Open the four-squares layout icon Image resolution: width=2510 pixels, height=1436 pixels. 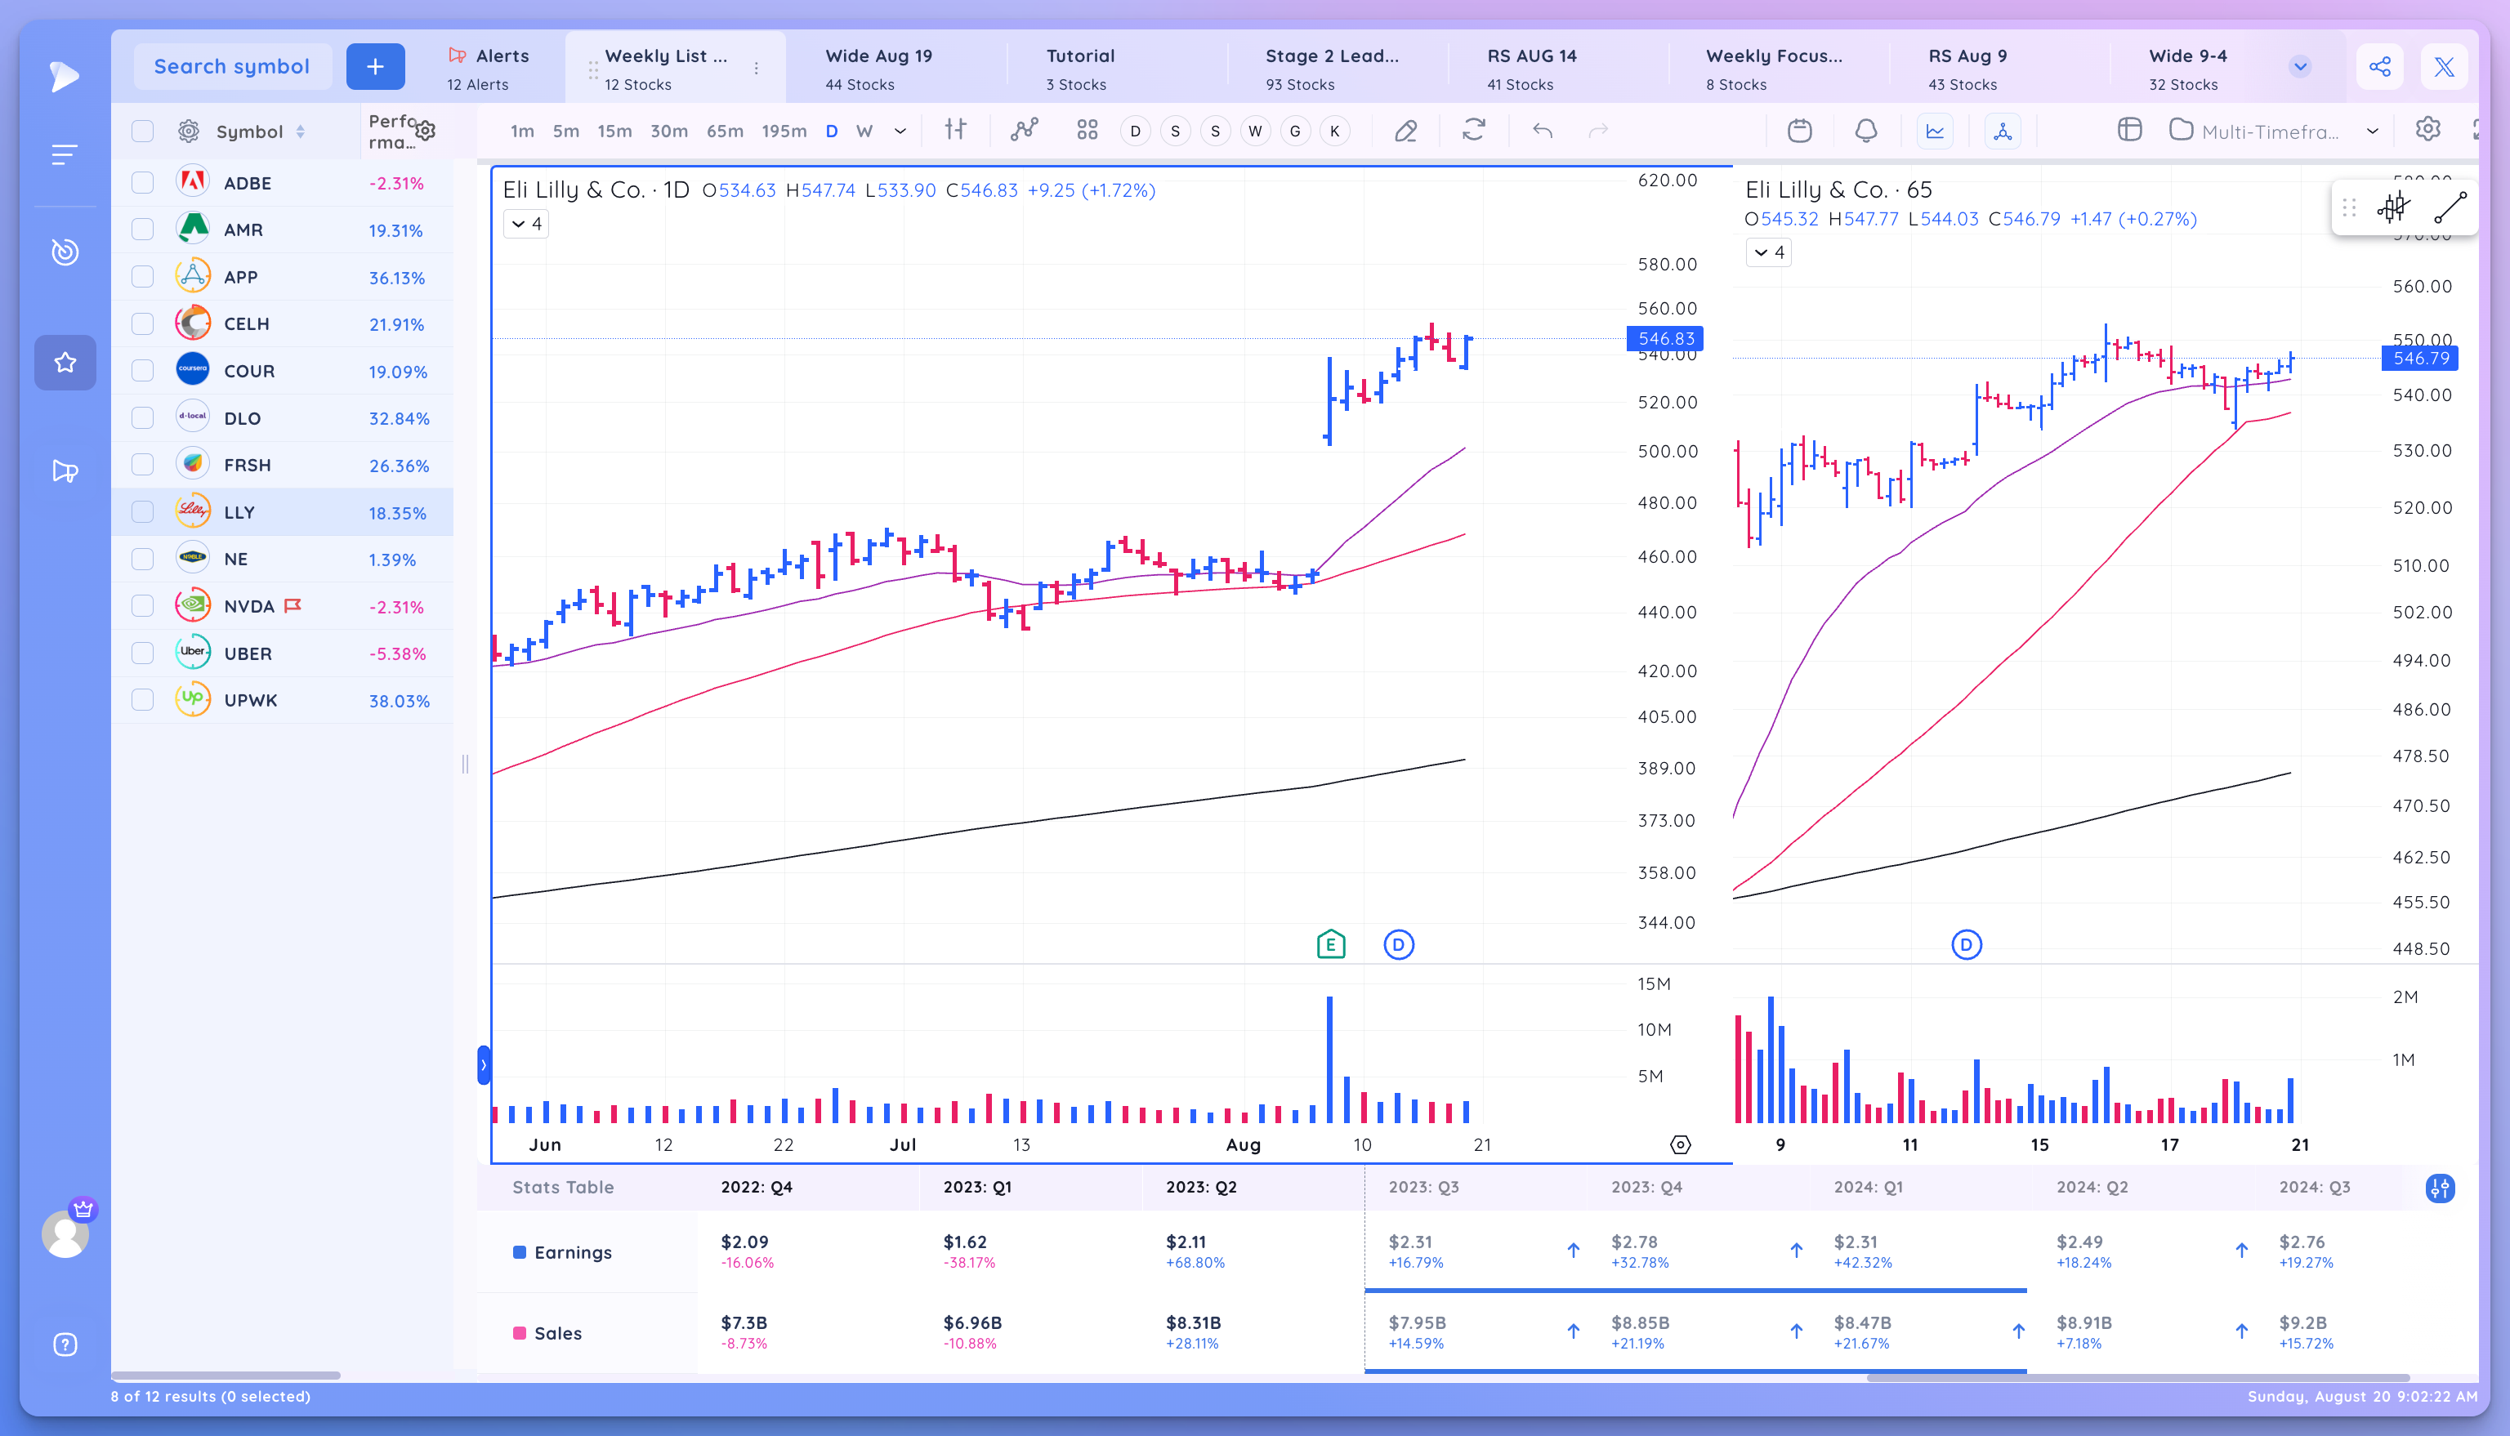tap(1087, 130)
